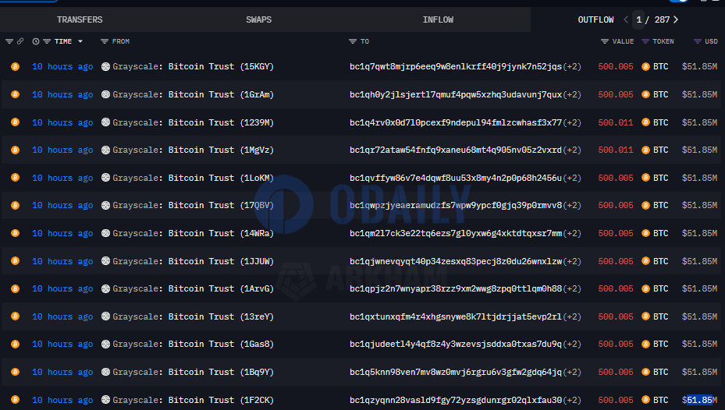The image size is (725, 410).
Task: Expand (+2) recipients in 1ArvG row
Action: (x=572, y=288)
